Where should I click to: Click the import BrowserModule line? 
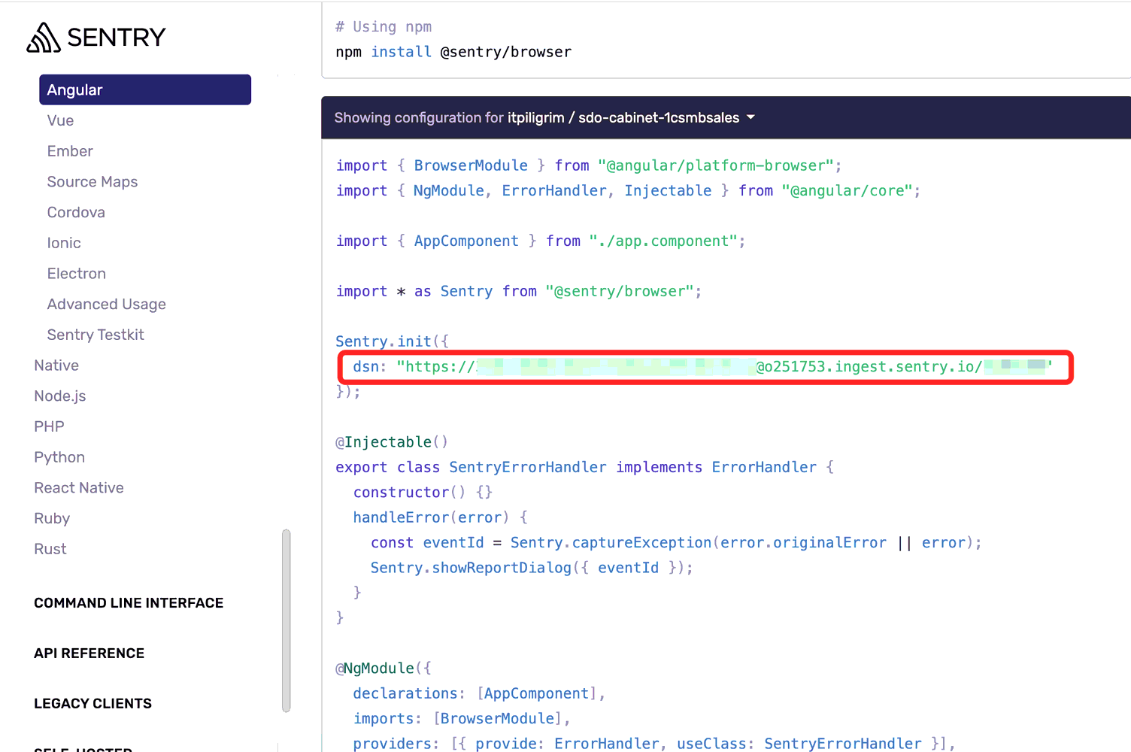(589, 165)
